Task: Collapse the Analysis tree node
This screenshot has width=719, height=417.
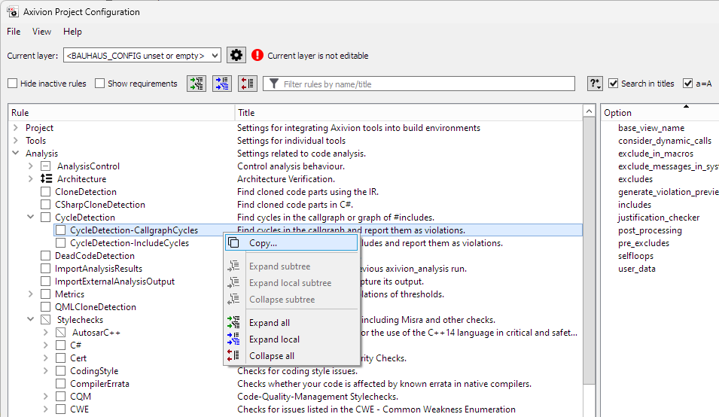Action: click(16, 153)
